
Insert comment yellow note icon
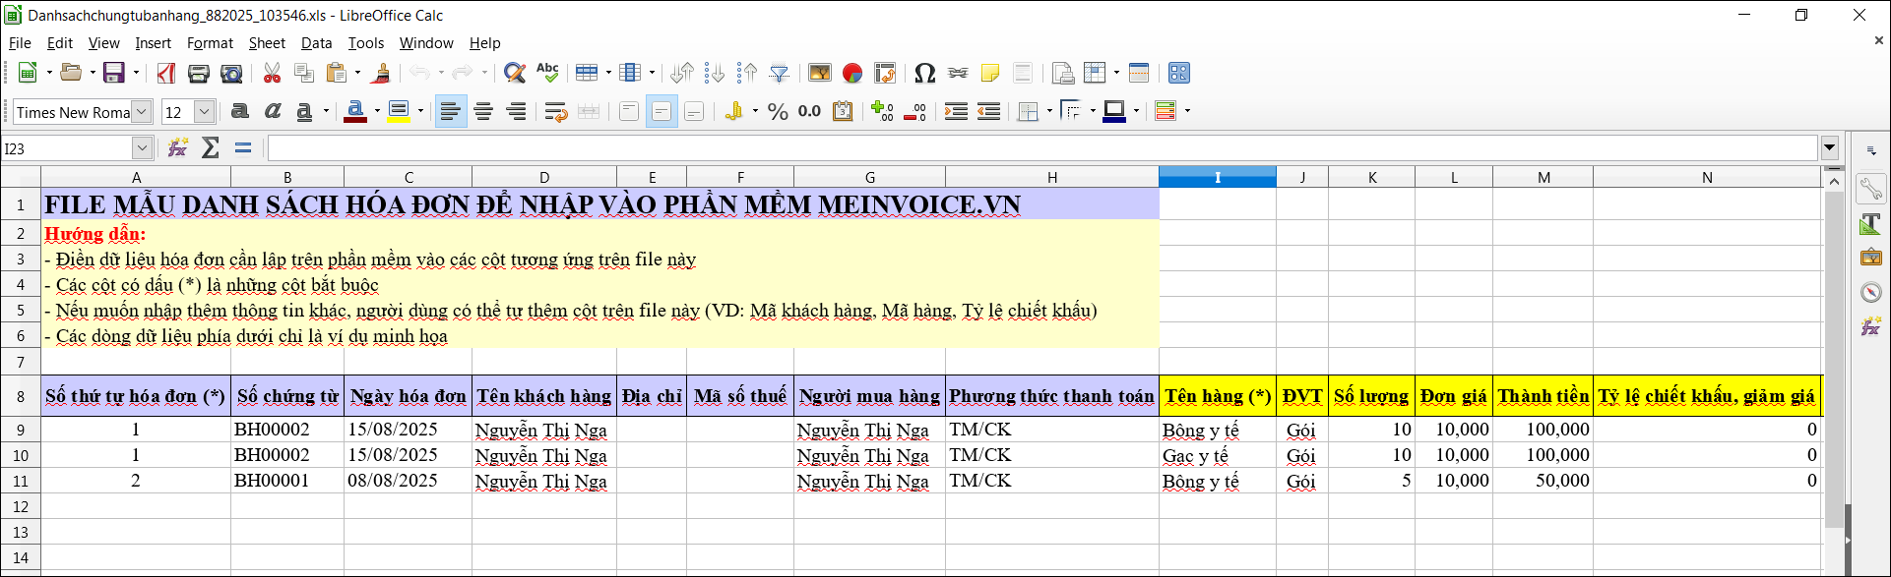[990, 73]
